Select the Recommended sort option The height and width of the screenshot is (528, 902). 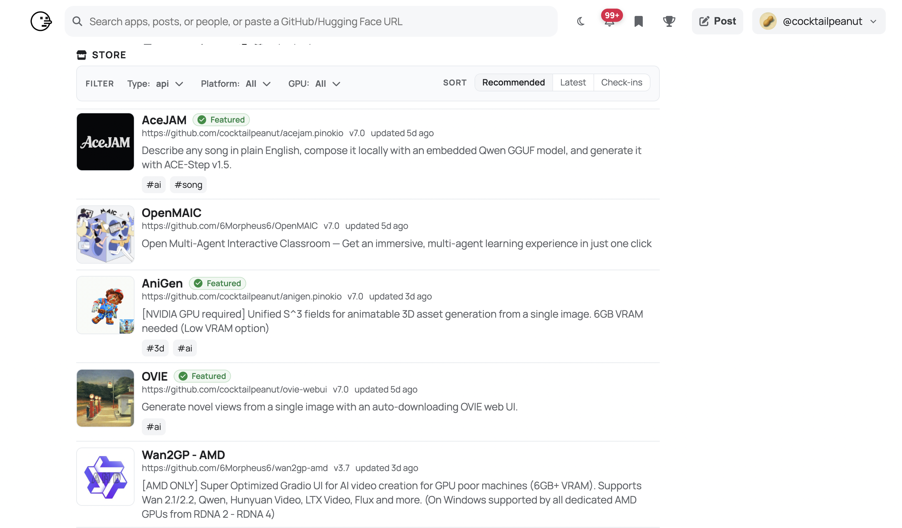pos(513,82)
